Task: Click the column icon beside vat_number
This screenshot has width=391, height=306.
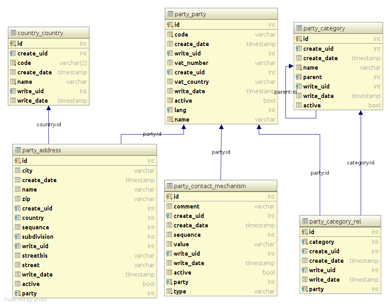Action: pyautogui.click(x=170, y=63)
